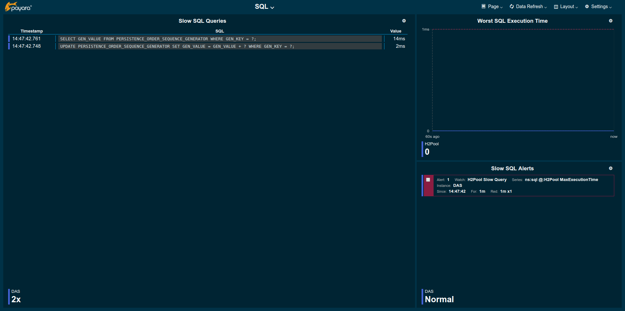Screen dimensions: 625x311
Task: Click the H2Pool Slow Query alert card
Action: point(518,186)
